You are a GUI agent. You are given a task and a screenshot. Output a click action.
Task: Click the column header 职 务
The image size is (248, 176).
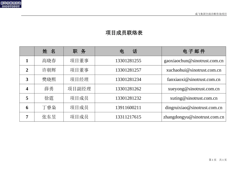click(x=79, y=51)
